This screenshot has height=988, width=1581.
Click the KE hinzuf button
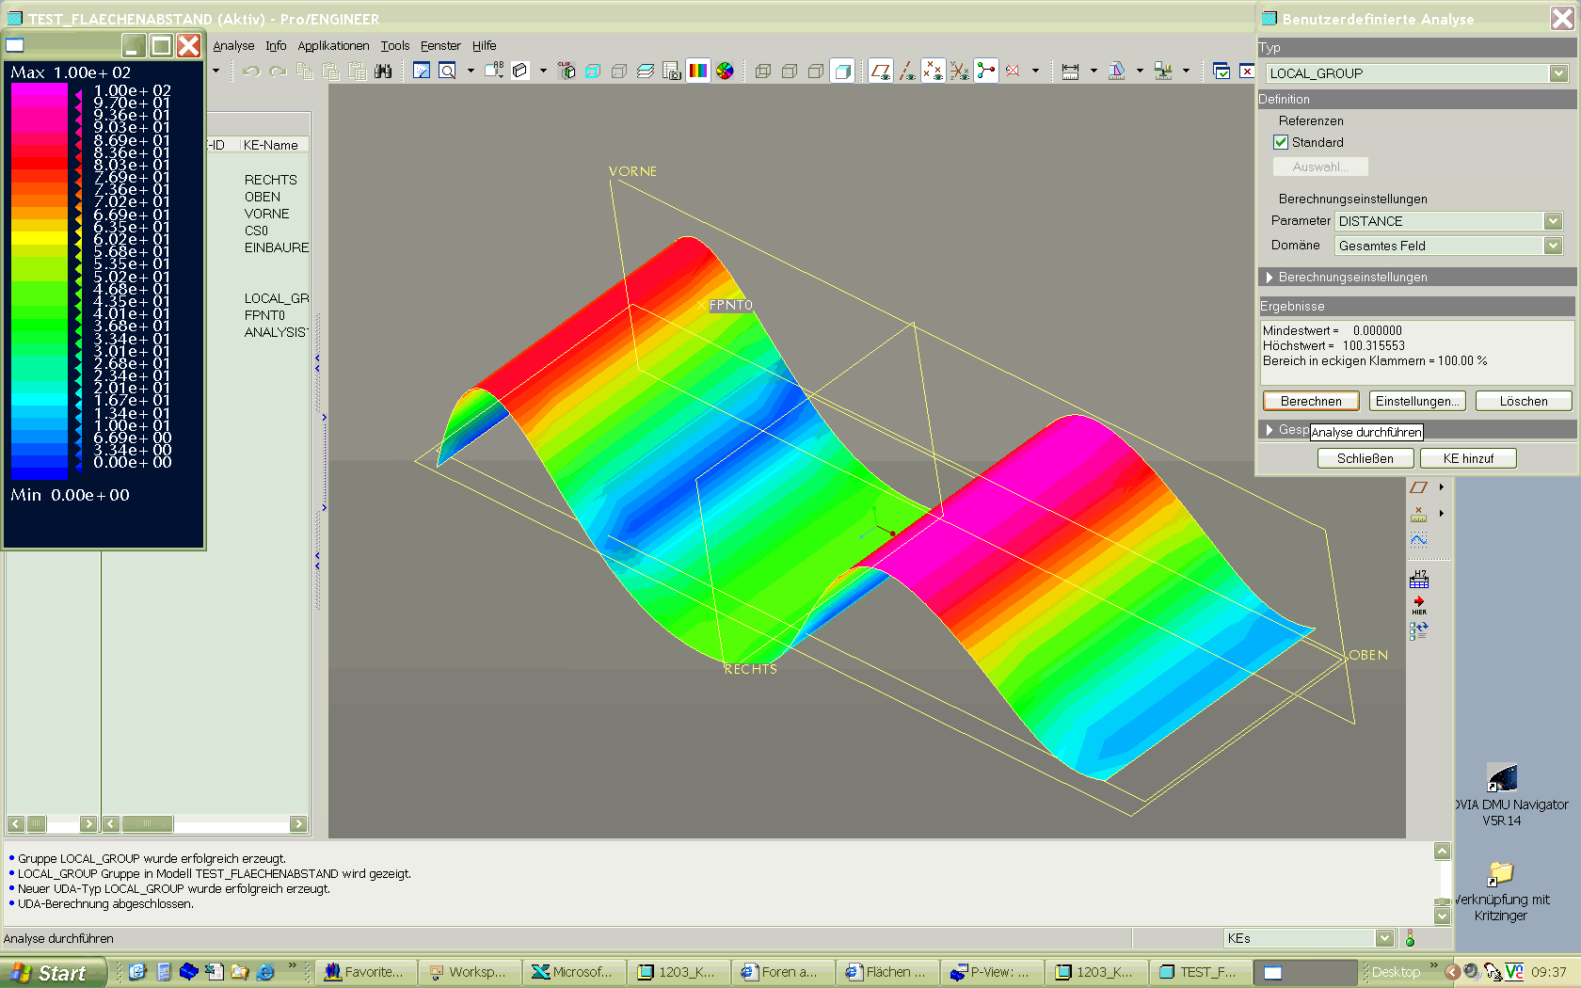[x=1468, y=458]
